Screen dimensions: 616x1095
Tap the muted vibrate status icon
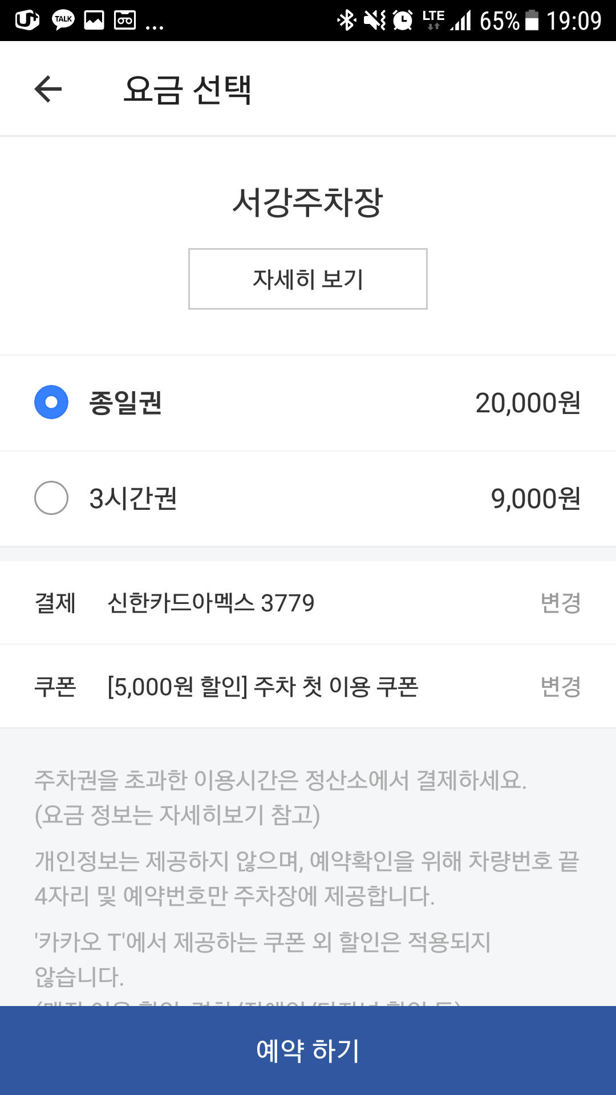coord(375,21)
